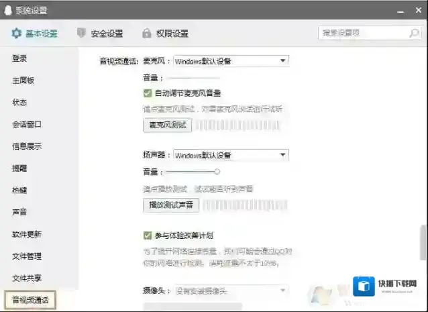Open the 扬声器 device dropdown
This screenshot has height=312, width=428.
coord(283,155)
